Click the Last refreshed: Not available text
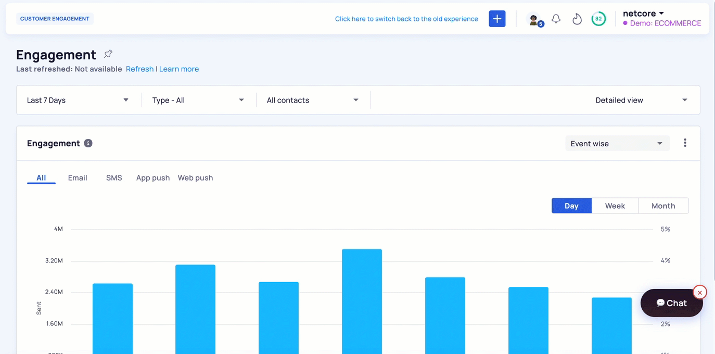Screen dimensions: 715x354 [69, 69]
